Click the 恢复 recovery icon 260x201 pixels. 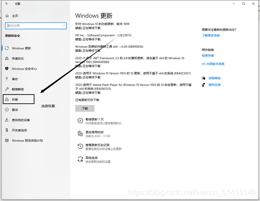click(7, 99)
